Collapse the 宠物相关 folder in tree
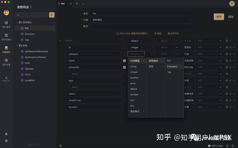 click(x=17, y=22)
